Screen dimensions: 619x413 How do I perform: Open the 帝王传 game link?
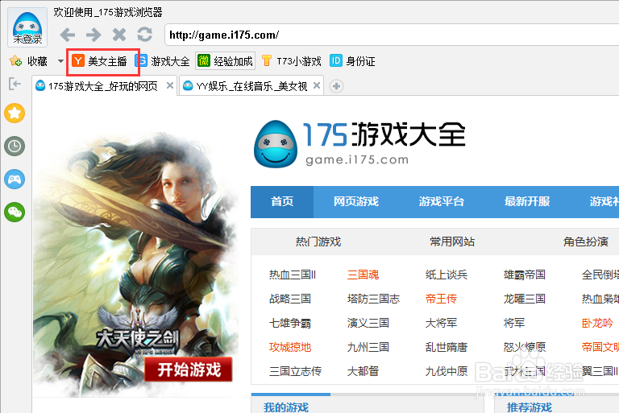(441, 299)
